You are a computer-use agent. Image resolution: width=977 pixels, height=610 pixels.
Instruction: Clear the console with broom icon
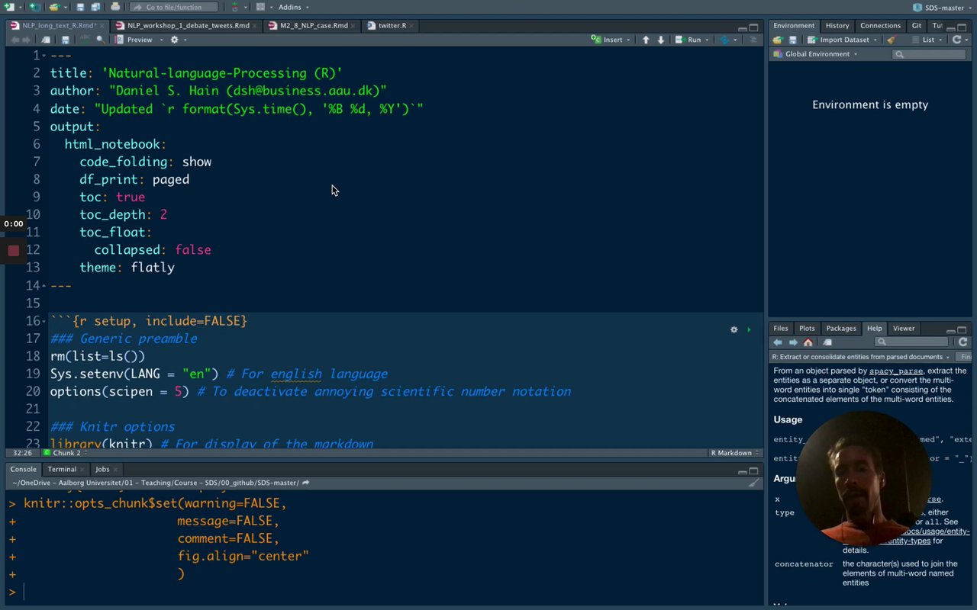point(753,483)
